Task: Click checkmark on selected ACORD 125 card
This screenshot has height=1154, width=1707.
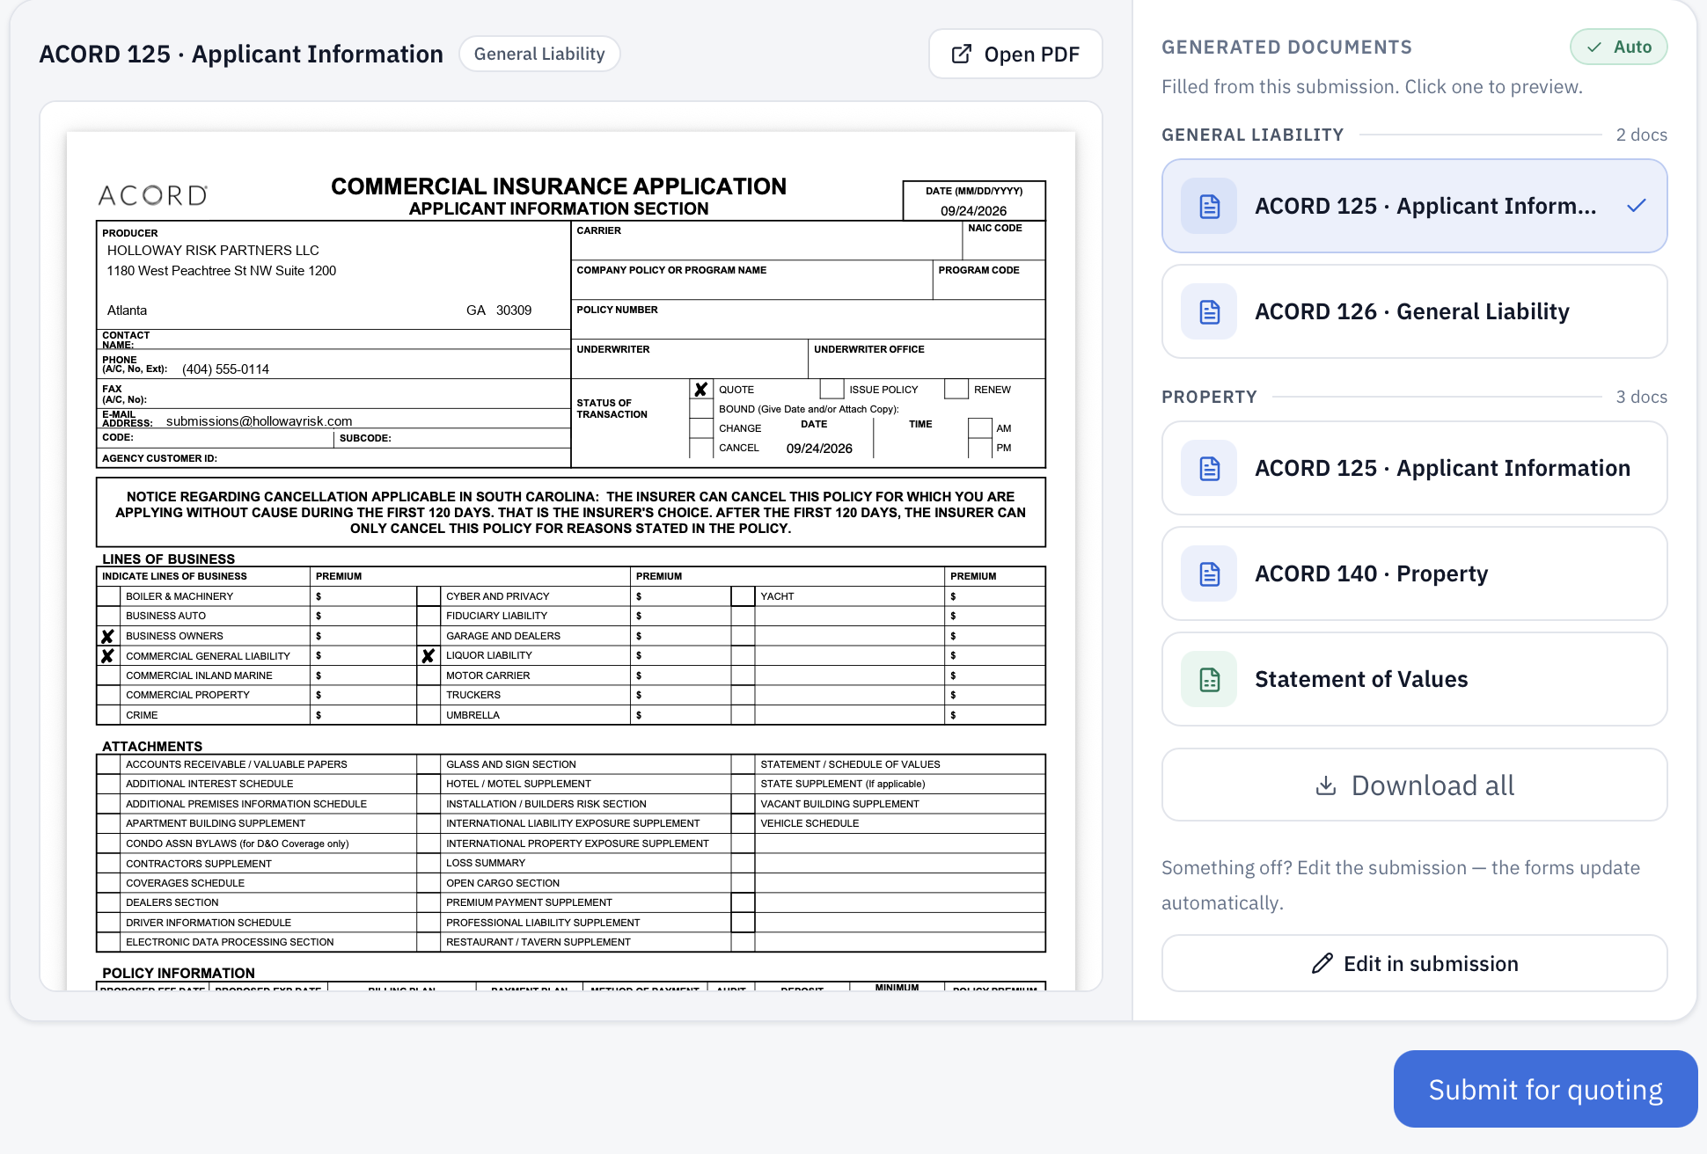Action: (x=1636, y=206)
